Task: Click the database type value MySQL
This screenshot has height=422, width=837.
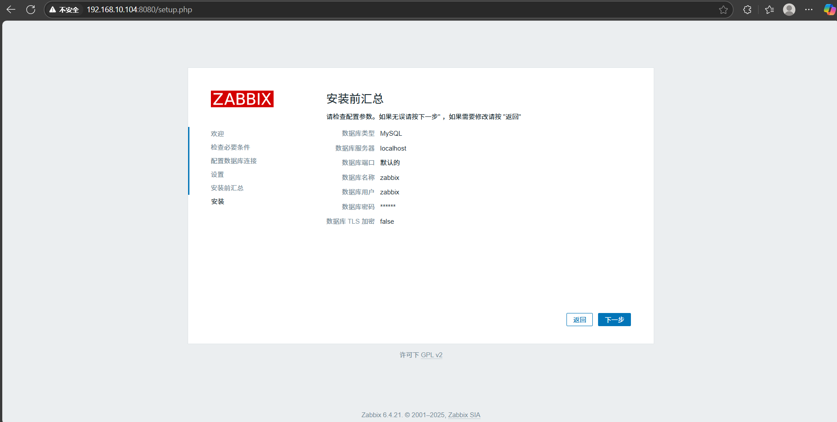Action: pos(391,134)
